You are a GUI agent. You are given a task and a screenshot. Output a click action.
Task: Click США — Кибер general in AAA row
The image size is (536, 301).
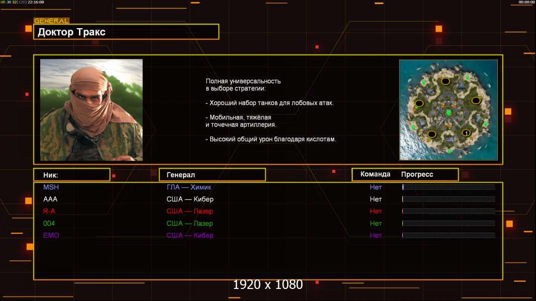(190, 199)
